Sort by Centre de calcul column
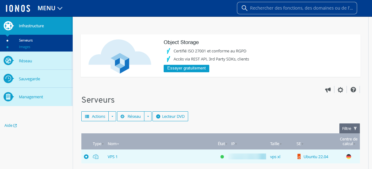Screen dimensions: 372x169 [348, 141]
